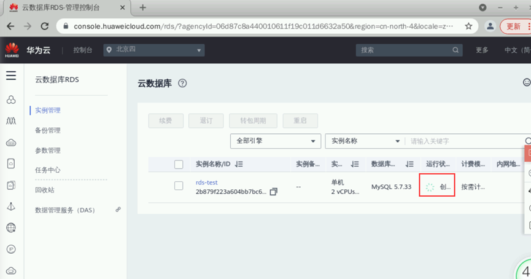The height and width of the screenshot is (279, 531).
Task: Bookmark this page with the star icon
Action: click(x=468, y=26)
